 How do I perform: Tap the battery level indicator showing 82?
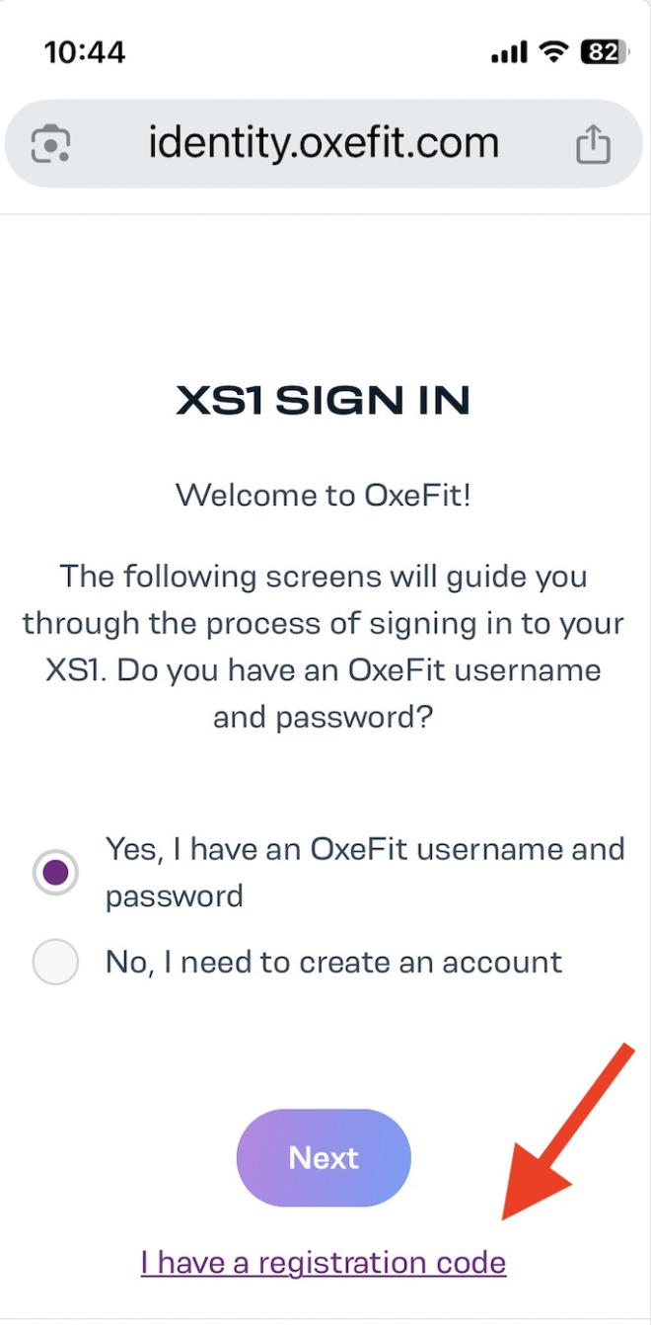click(x=606, y=51)
